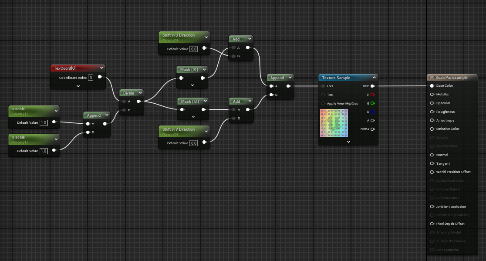486x261 pixels.
Task: Click the texture preview thumbnail in Texture Sample
Action: tap(334, 123)
